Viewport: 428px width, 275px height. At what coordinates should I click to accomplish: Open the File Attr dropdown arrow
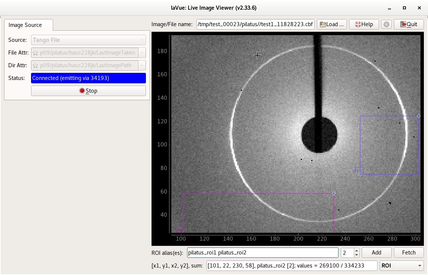(x=142, y=53)
